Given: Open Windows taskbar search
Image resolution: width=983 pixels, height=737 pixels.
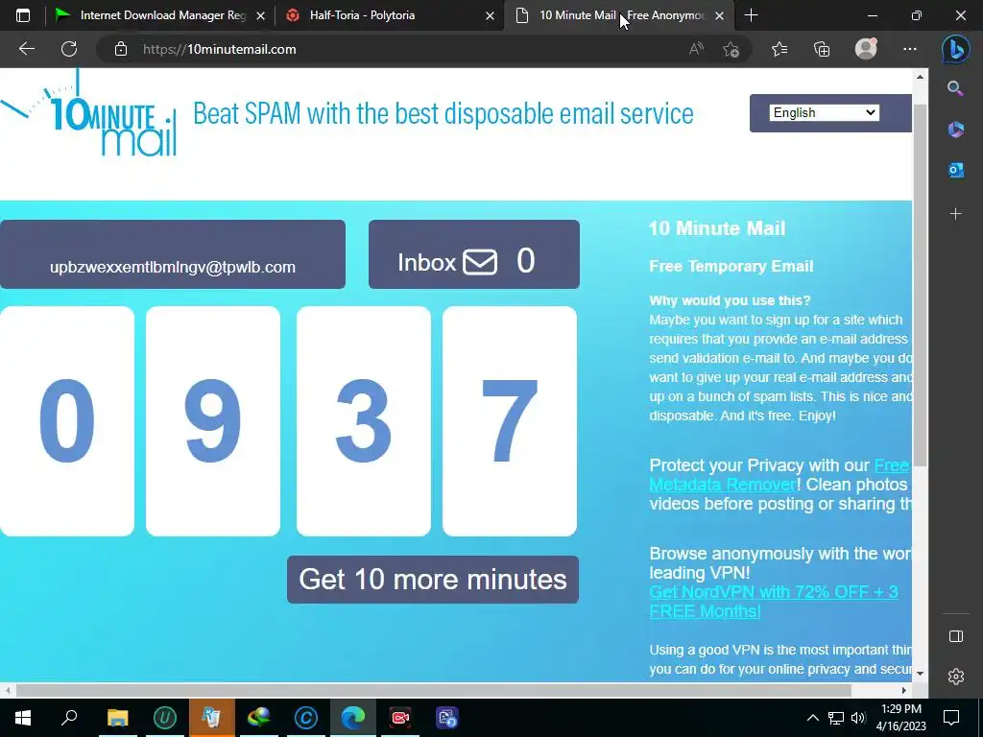Looking at the screenshot, I should 69,718.
